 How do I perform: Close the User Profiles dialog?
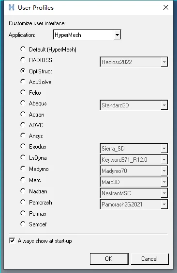166,7
